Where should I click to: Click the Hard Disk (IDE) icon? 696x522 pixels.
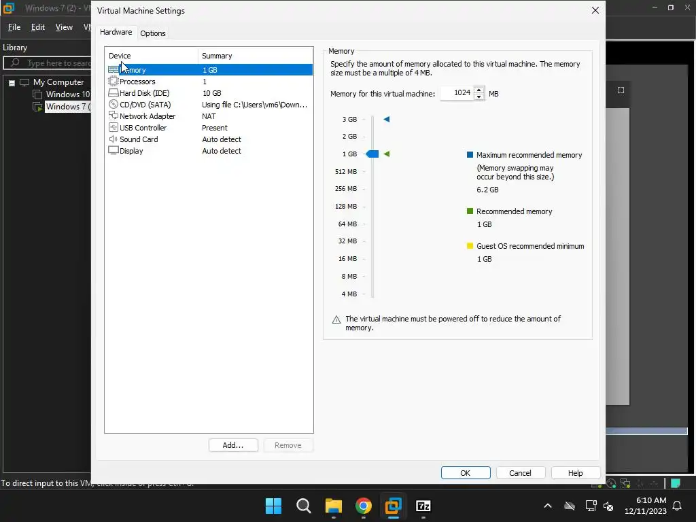114,92
